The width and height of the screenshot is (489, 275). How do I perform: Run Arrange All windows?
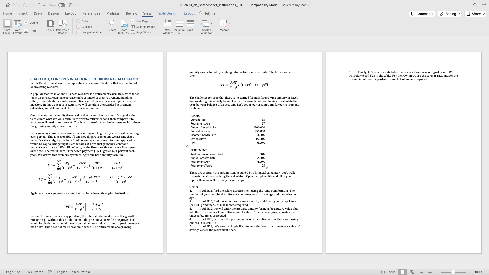pos(179,26)
